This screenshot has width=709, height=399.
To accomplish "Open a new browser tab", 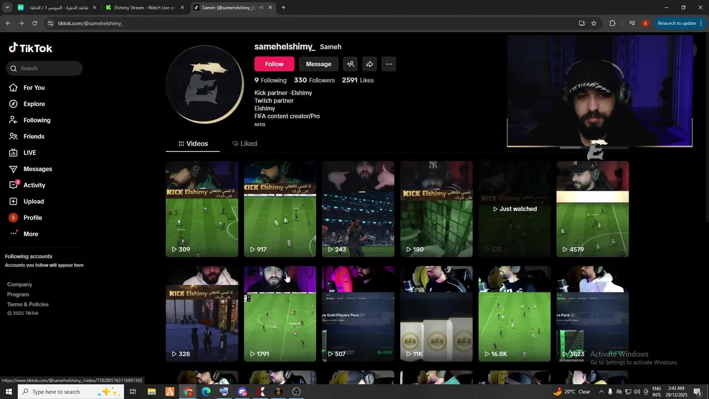I will 284,8.
